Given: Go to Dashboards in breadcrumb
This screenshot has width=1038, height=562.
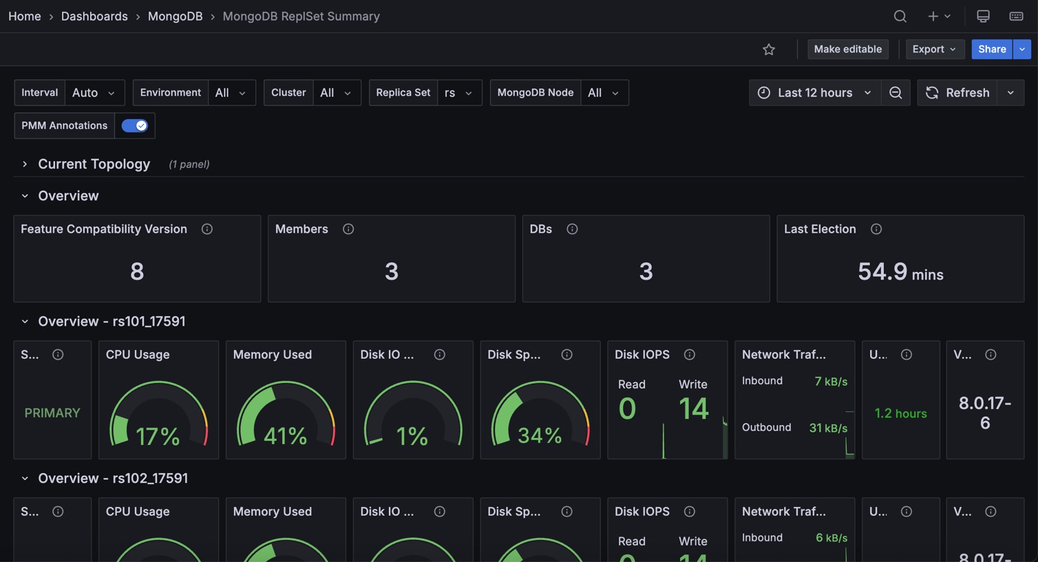Looking at the screenshot, I should (94, 16).
